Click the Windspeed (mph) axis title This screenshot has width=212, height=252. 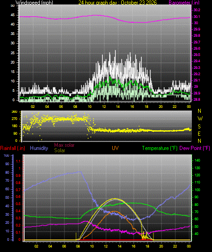click(34, 2)
